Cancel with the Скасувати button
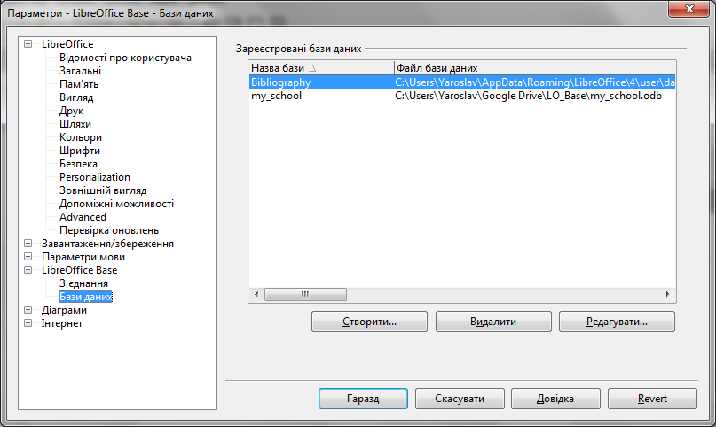The width and height of the screenshot is (716, 427). coord(460,399)
